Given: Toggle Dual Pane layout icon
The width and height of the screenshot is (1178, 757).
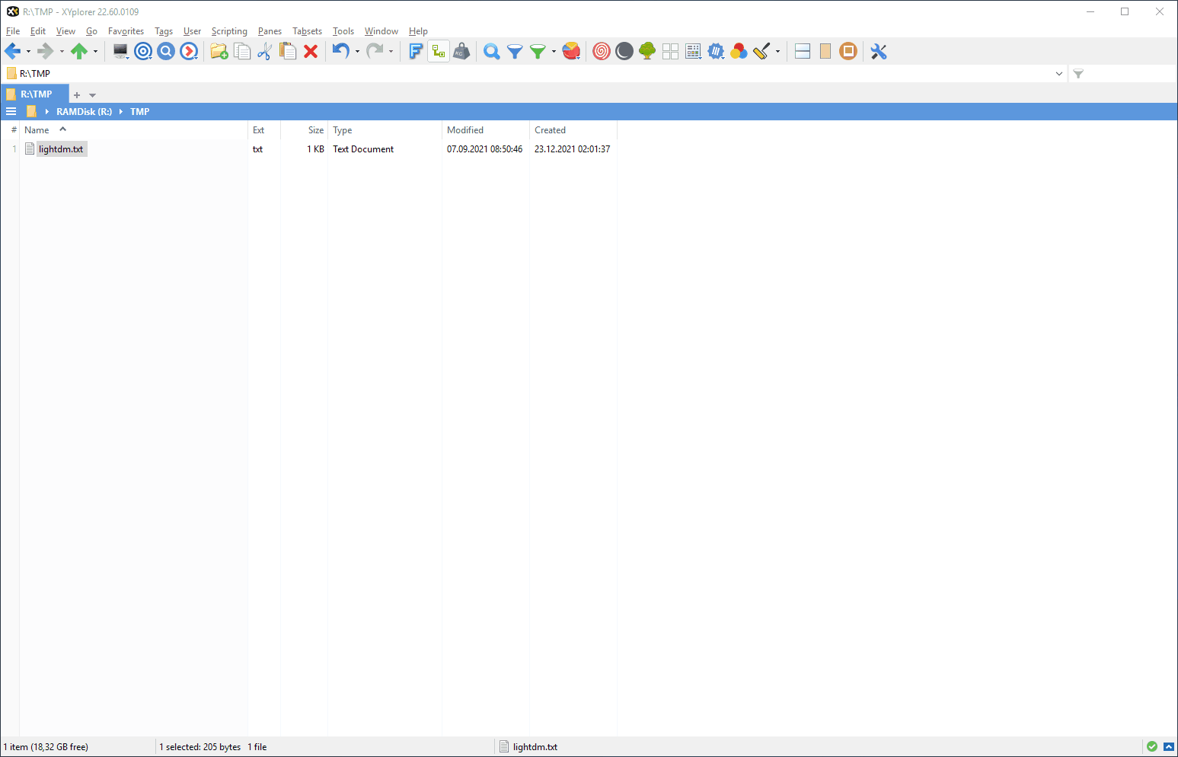Looking at the screenshot, I should click(802, 51).
